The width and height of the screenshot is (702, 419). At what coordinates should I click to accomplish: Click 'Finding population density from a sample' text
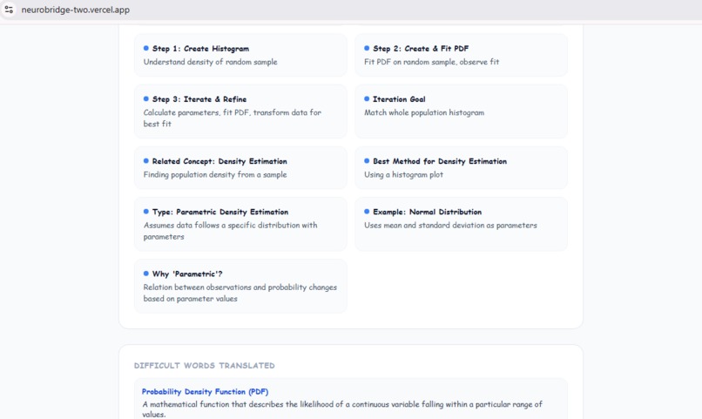(215, 174)
